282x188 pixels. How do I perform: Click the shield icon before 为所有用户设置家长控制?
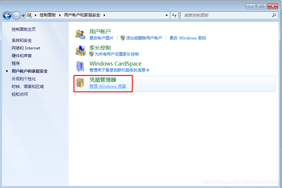91,54
